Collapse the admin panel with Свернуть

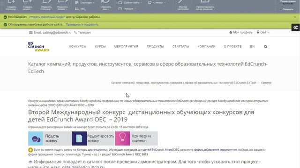coord(286,9)
